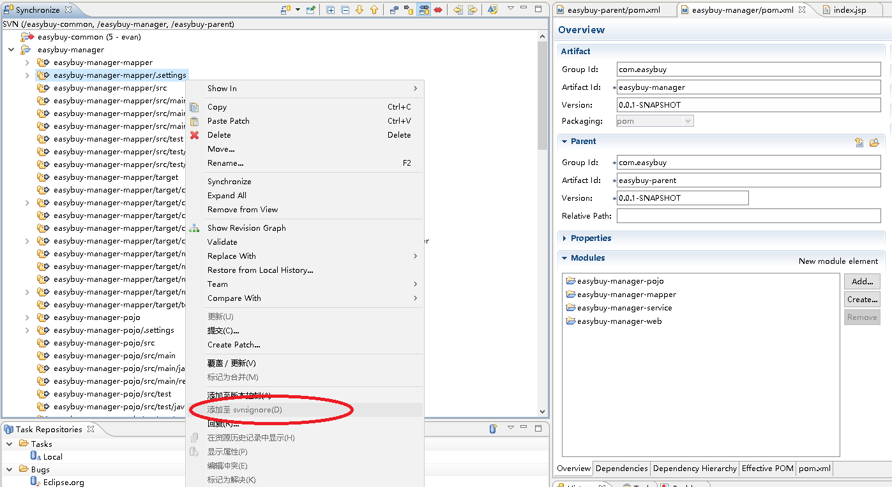
Task: Expand the Properties section
Action: 564,238
